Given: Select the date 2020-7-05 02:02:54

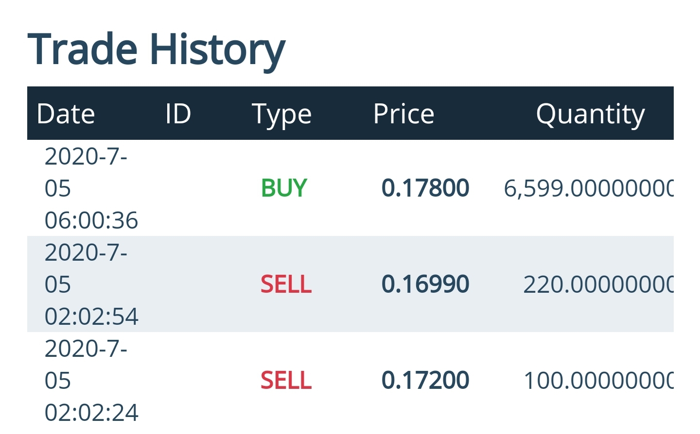Looking at the screenshot, I should pos(91,284).
